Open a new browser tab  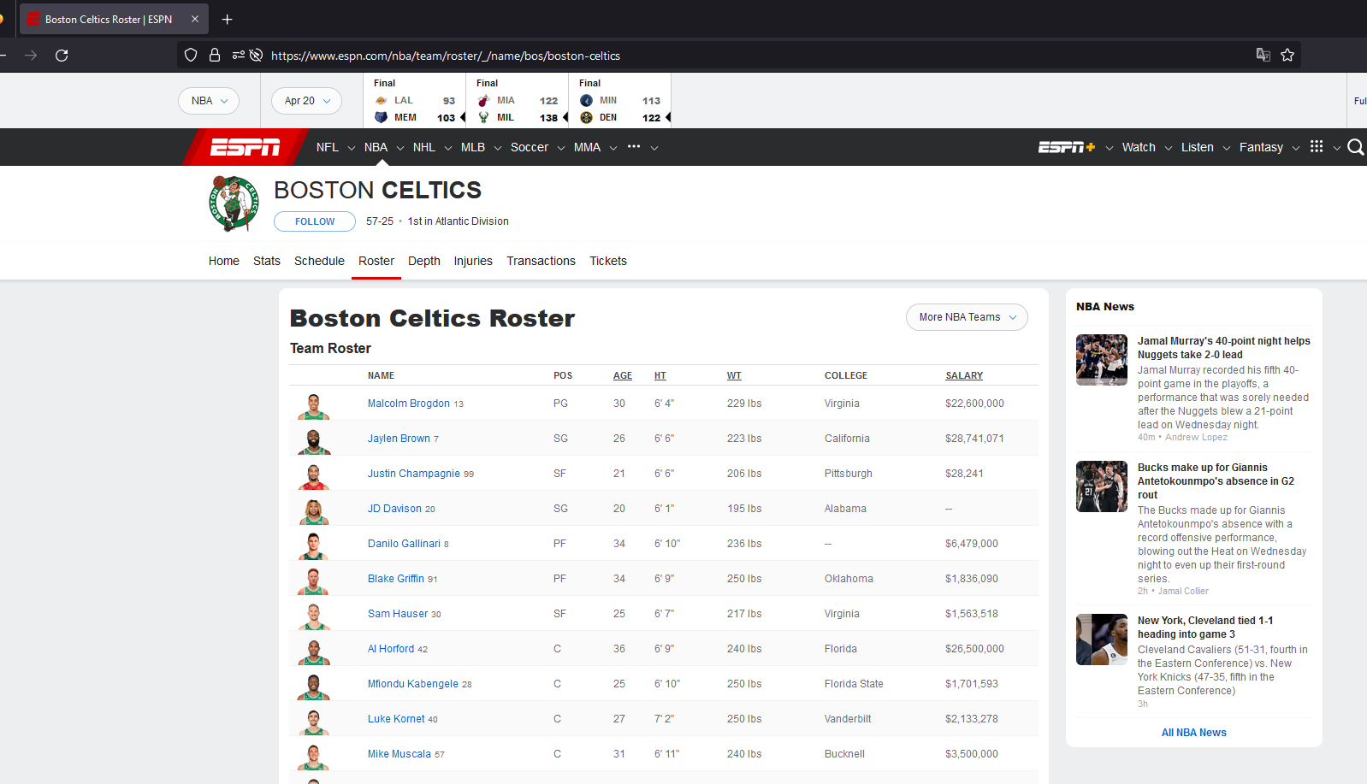(227, 19)
